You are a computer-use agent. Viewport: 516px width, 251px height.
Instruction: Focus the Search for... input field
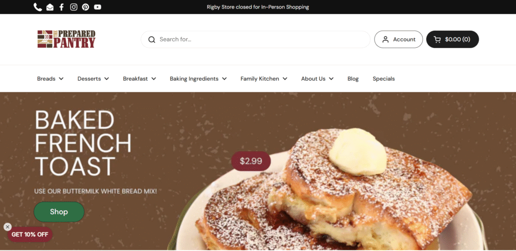coord(255,39)
